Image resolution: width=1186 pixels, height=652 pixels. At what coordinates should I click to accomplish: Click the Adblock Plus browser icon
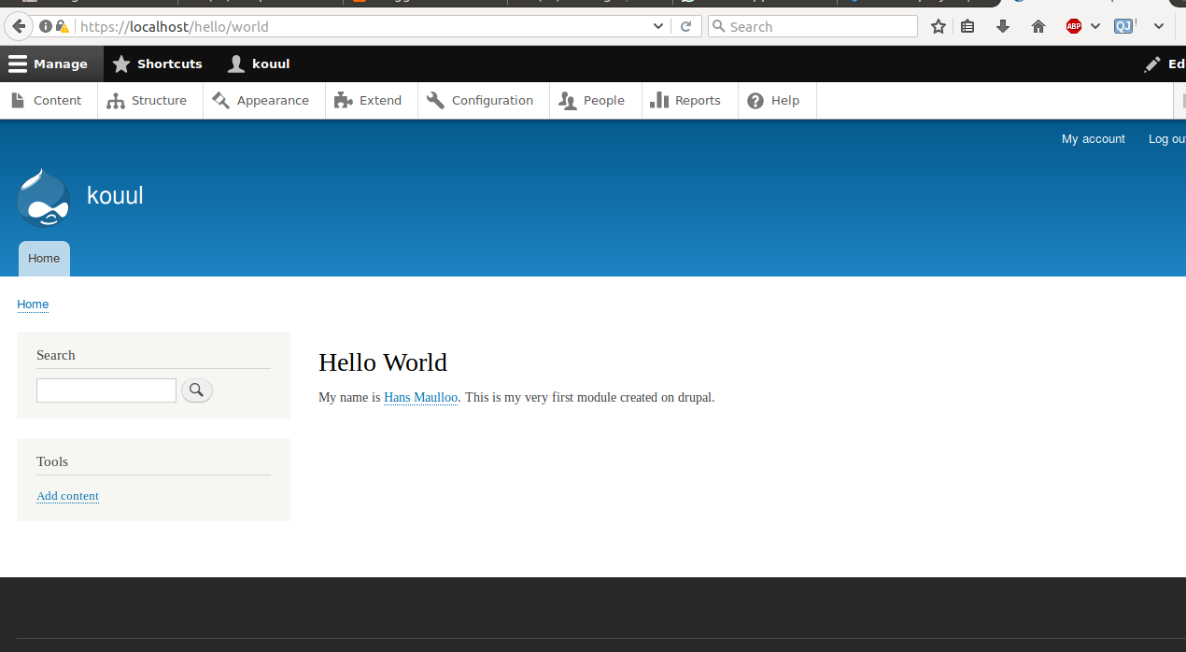click(x=1074, y=26)
